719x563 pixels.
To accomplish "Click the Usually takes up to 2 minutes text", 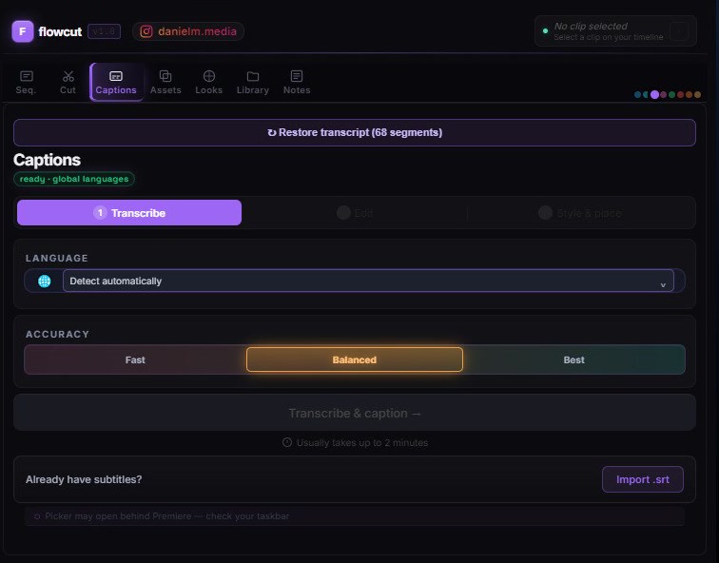I will pyautogui.click(x=362, y=443).
